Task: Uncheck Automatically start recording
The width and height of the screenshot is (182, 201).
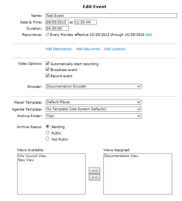Action: 48,63
